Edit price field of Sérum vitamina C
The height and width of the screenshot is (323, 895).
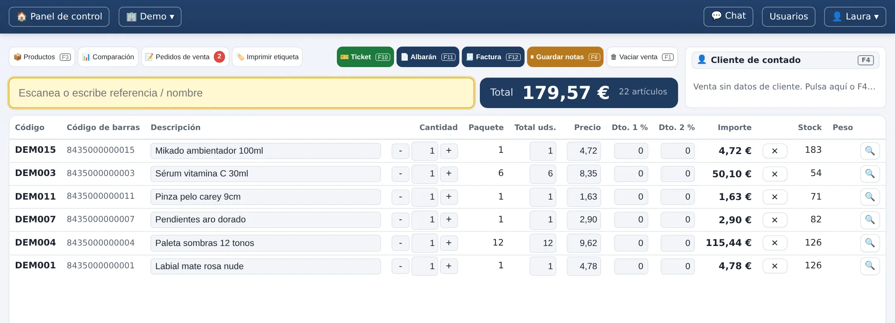584,174
